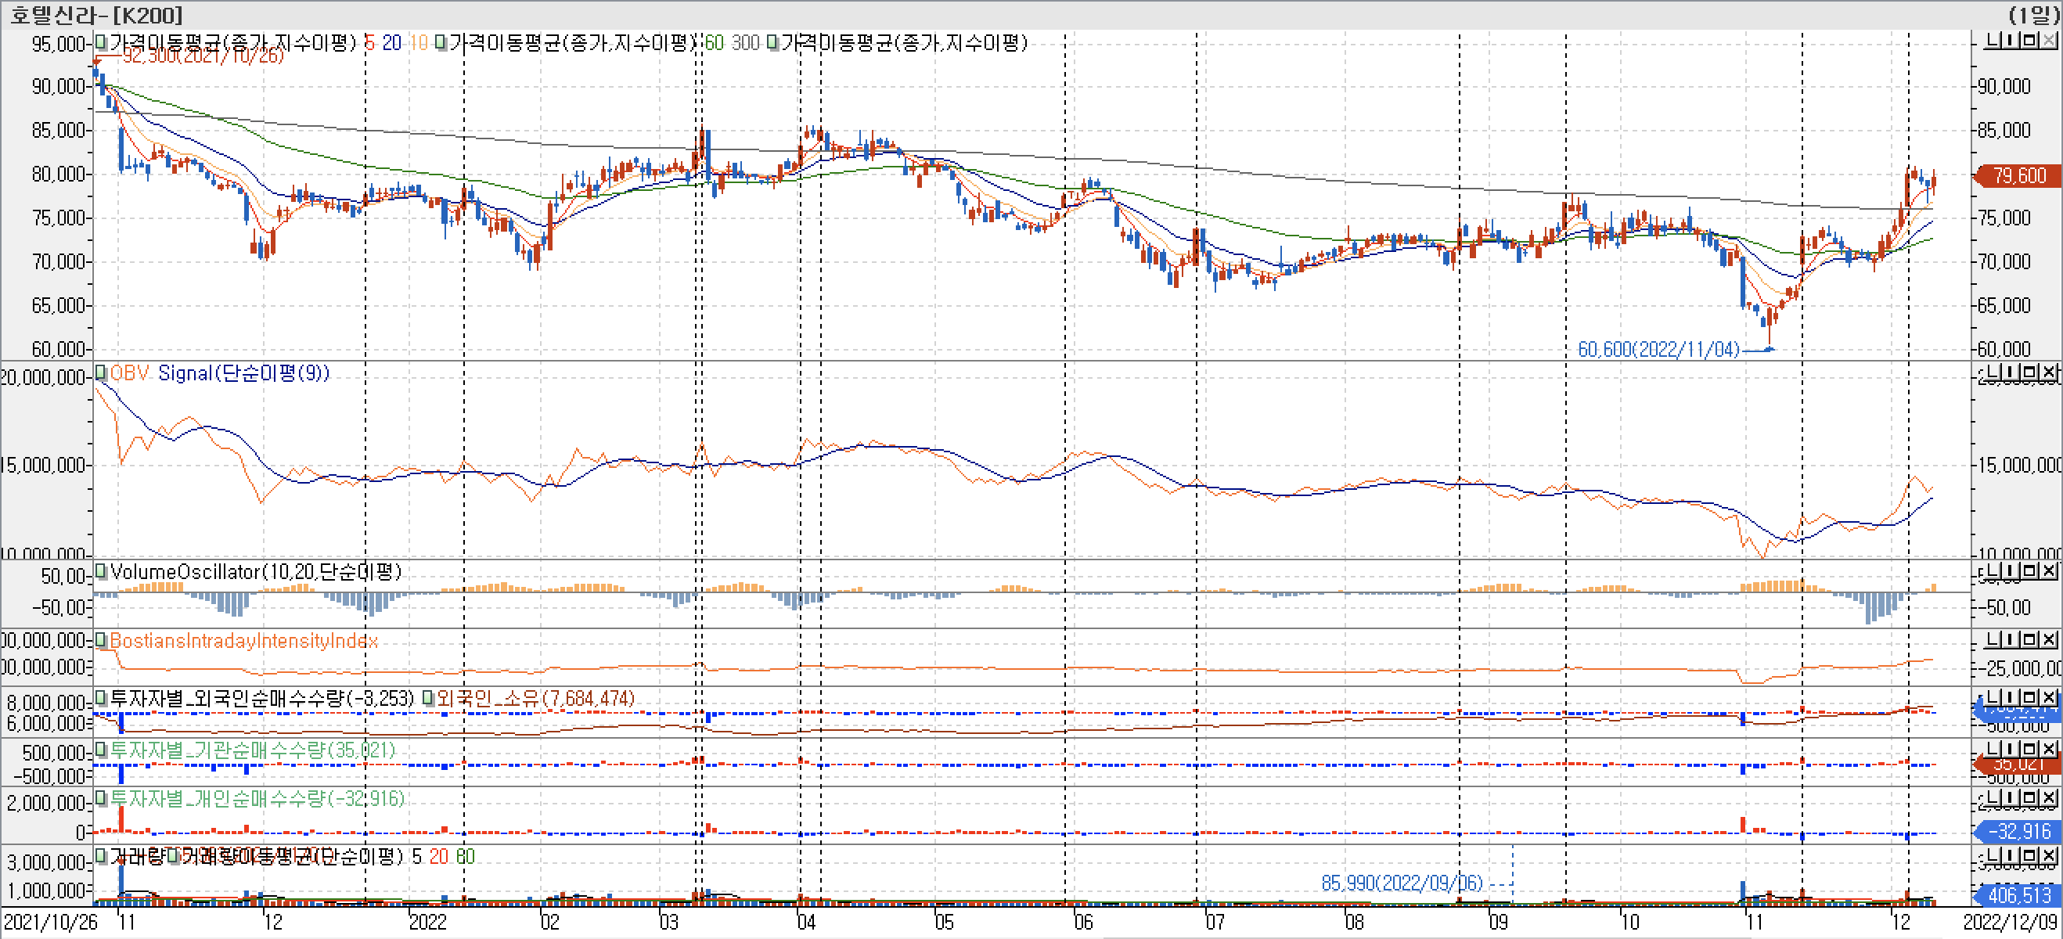Click the L-shaped icon in price panel
The height and width of the screenshot is (939, 2063).
click(1993, 40)
